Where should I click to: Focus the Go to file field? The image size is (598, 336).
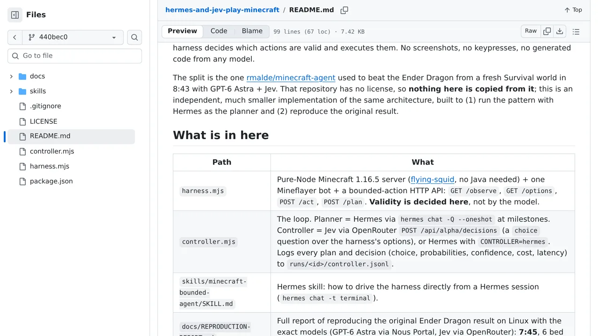pyautogui.click(x=75, y=56)
